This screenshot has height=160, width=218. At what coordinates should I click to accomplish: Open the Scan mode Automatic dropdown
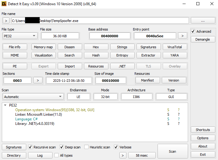click(x=33, y=97)
